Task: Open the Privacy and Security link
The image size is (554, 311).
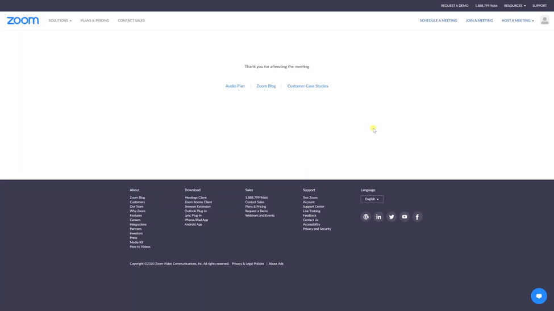Action: click(x=317, y=229)
